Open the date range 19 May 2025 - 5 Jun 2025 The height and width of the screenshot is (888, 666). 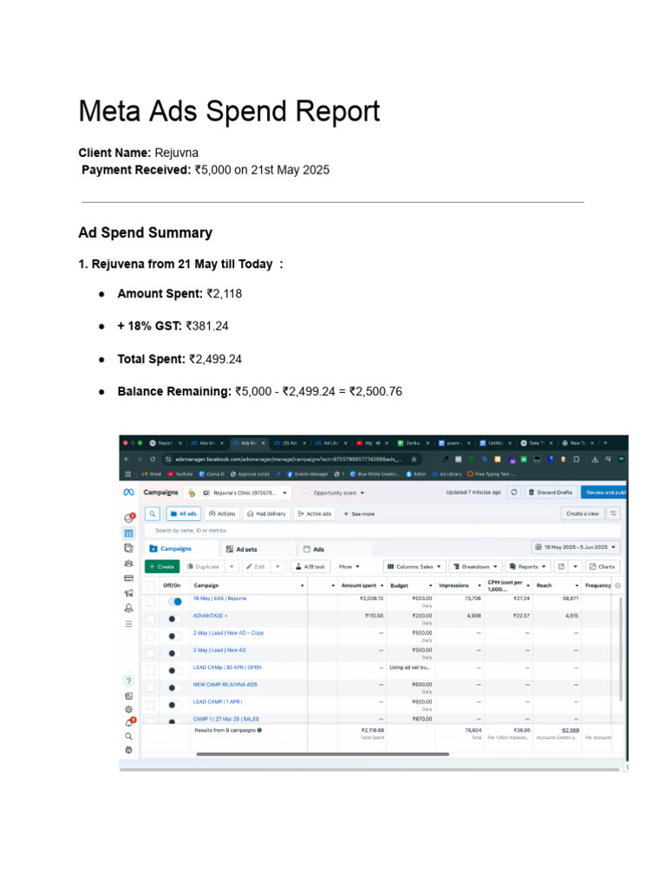coord(576,547)
